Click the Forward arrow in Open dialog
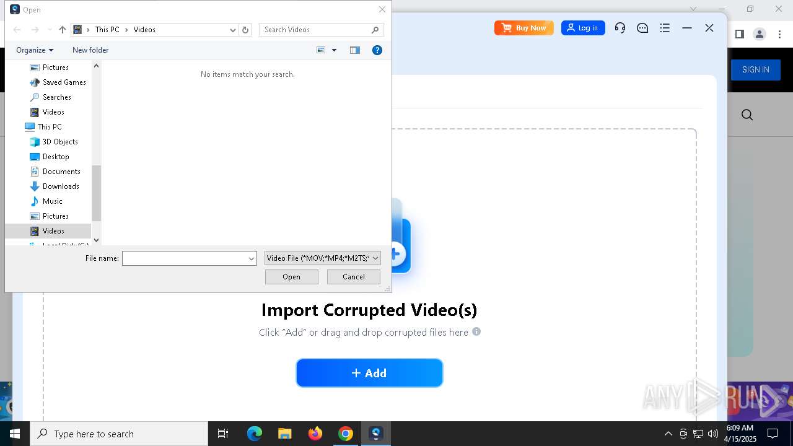 point(35,30)
